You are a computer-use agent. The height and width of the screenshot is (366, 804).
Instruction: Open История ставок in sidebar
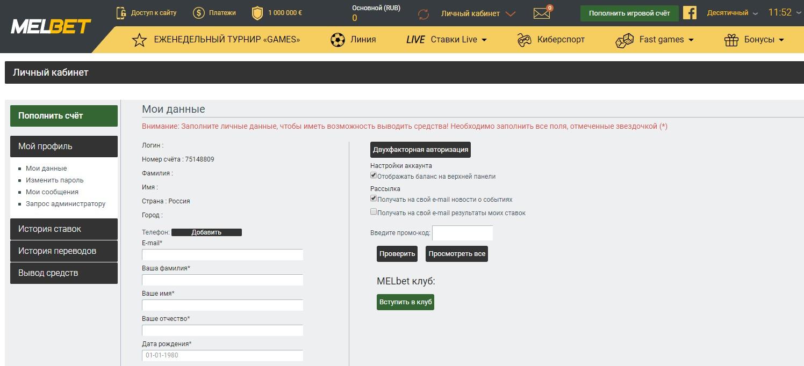[63, 229]
